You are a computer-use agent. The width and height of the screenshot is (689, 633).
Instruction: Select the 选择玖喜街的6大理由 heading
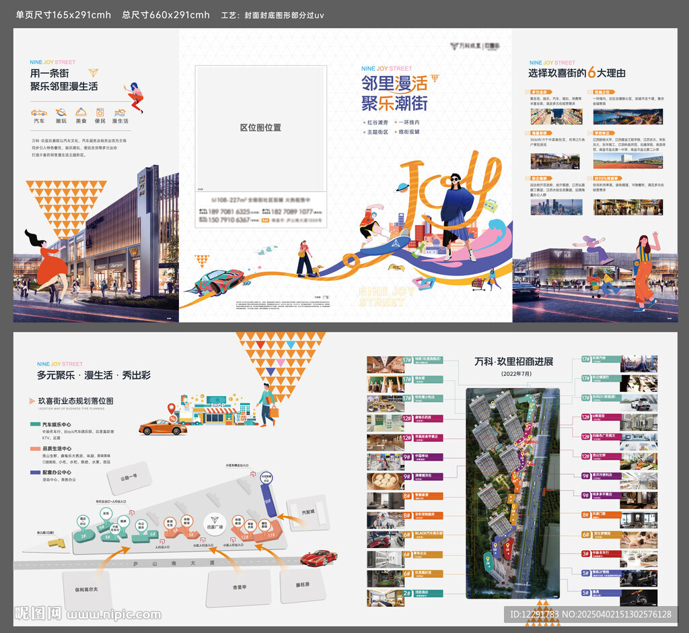pos(577,73)
